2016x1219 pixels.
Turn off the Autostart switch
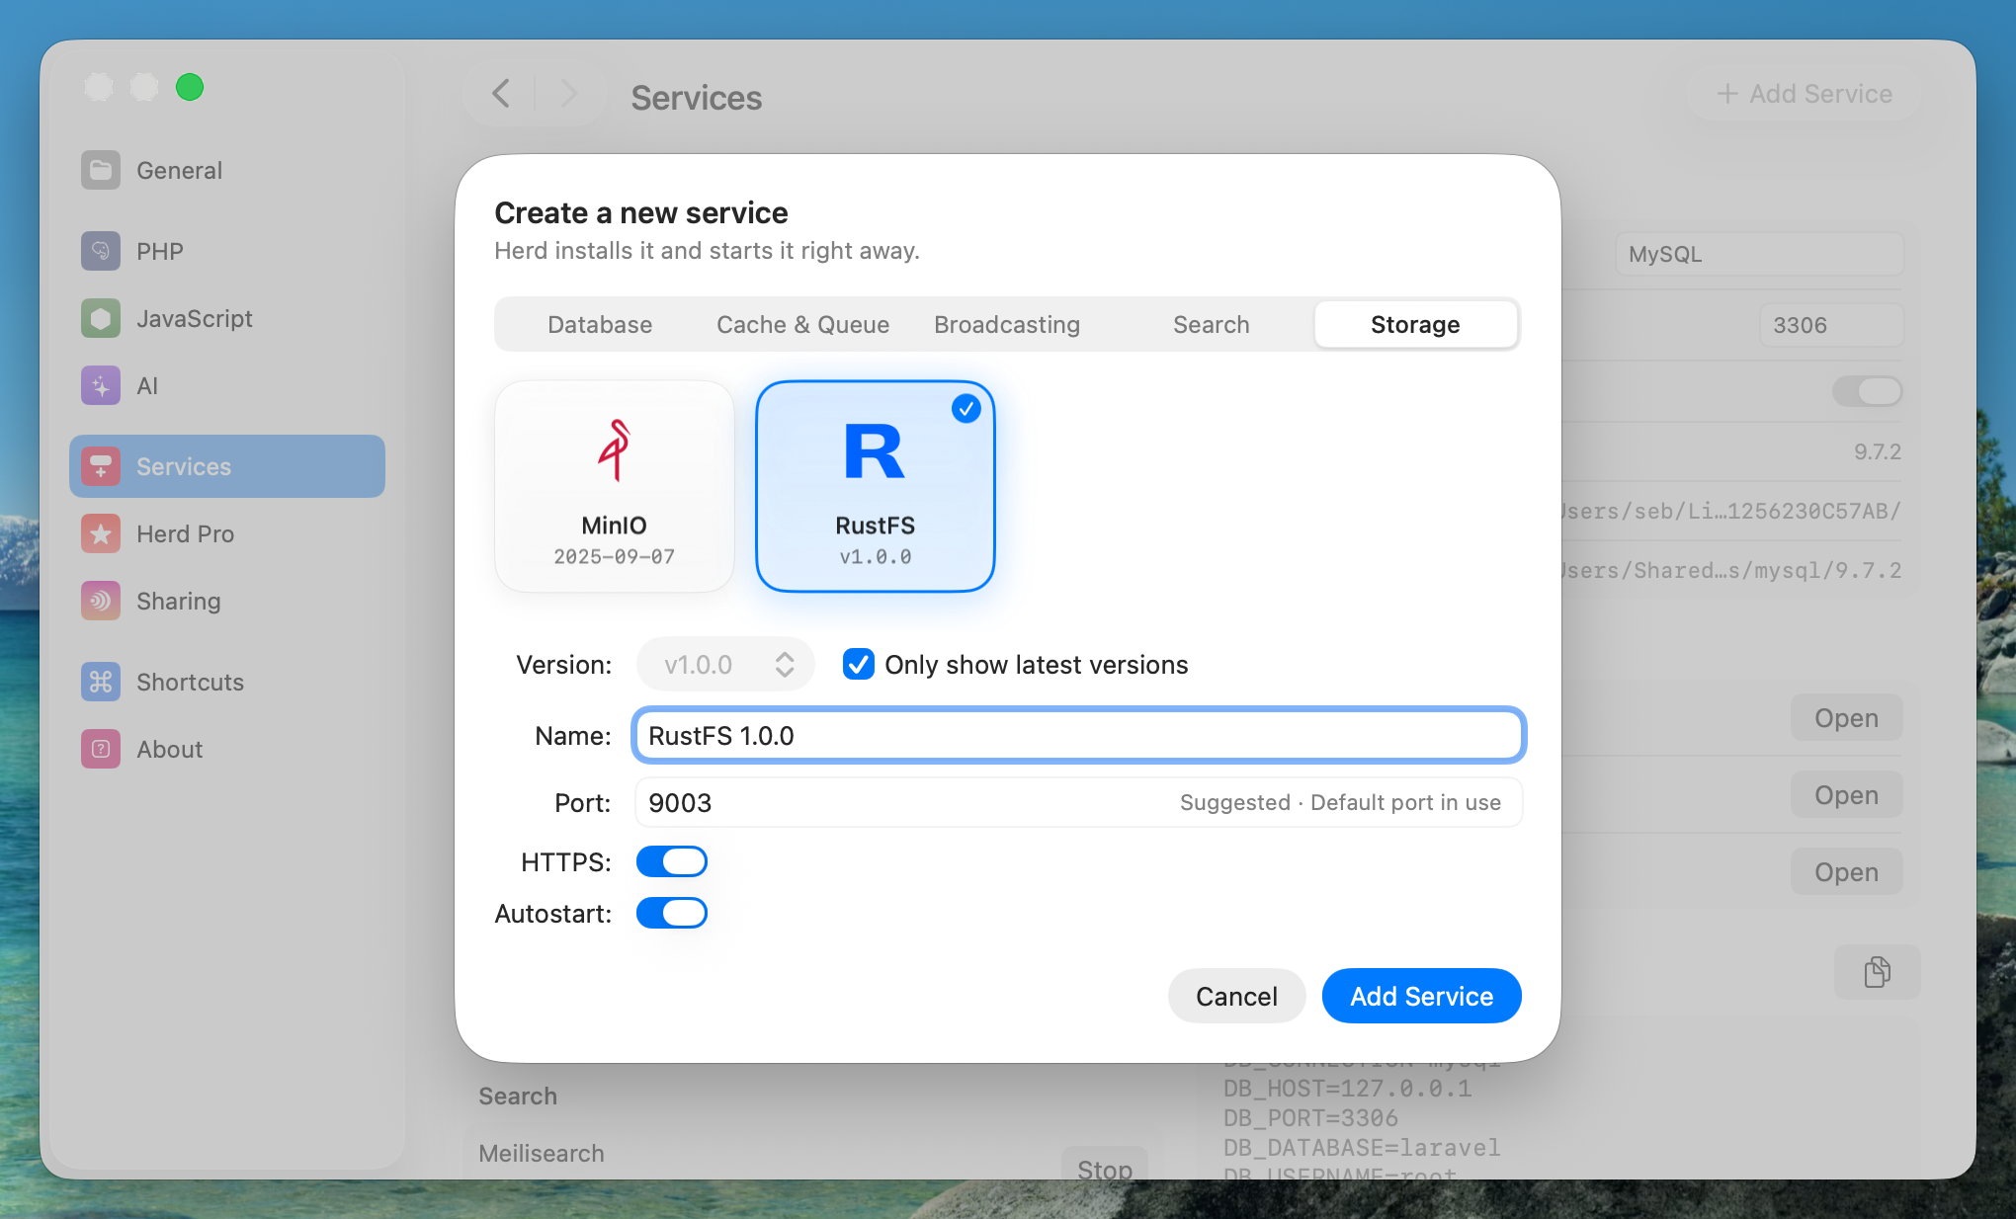671,913
